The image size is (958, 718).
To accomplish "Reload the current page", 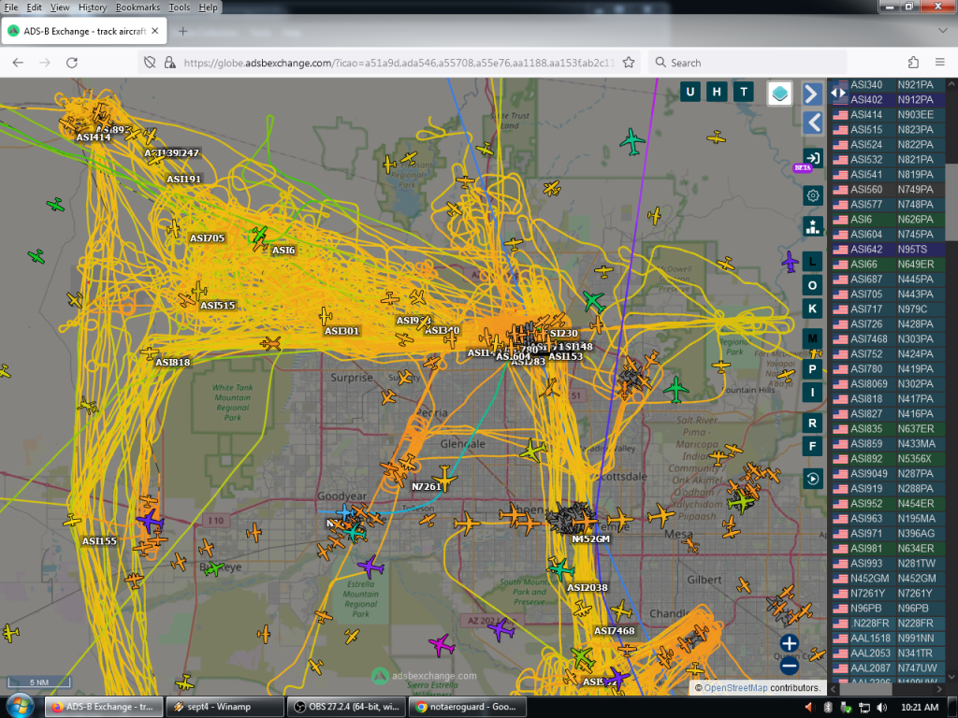I will tap(71, 63).
